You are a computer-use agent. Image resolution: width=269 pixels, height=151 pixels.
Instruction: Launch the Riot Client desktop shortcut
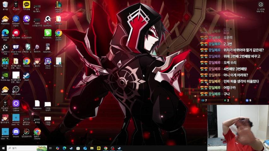coord(16,34)
